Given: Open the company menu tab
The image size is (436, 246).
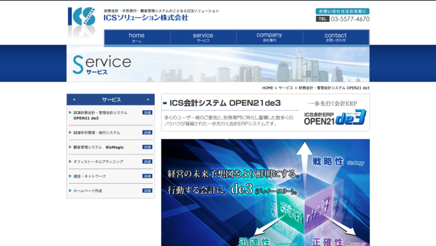Looking at the screenshot, I should pyautogui.click(x=269, y=37).
